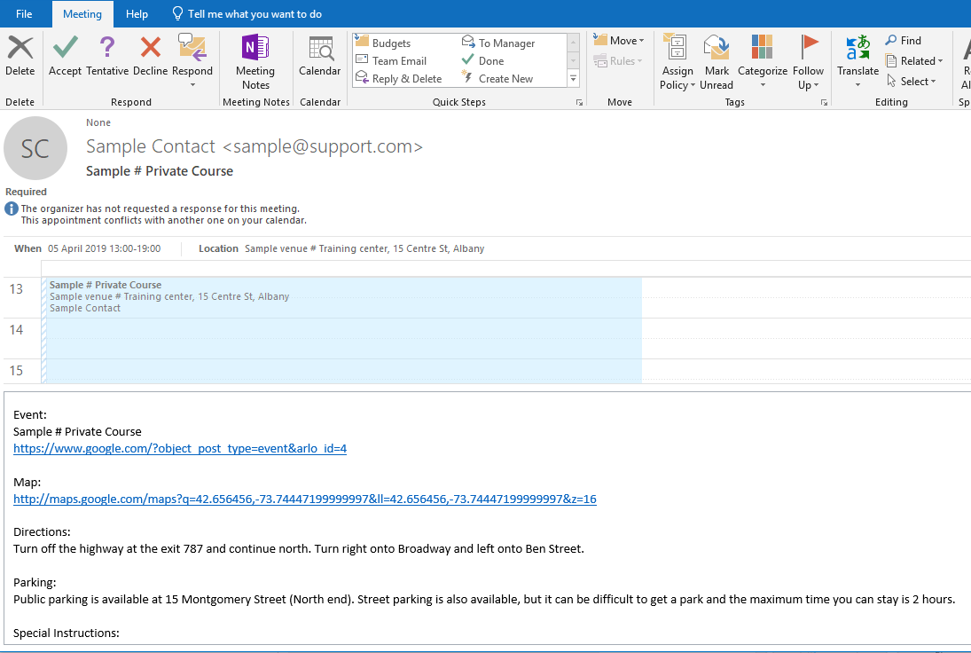Click Mark Unread button
The image size is (971, 653).
point(717,62)
